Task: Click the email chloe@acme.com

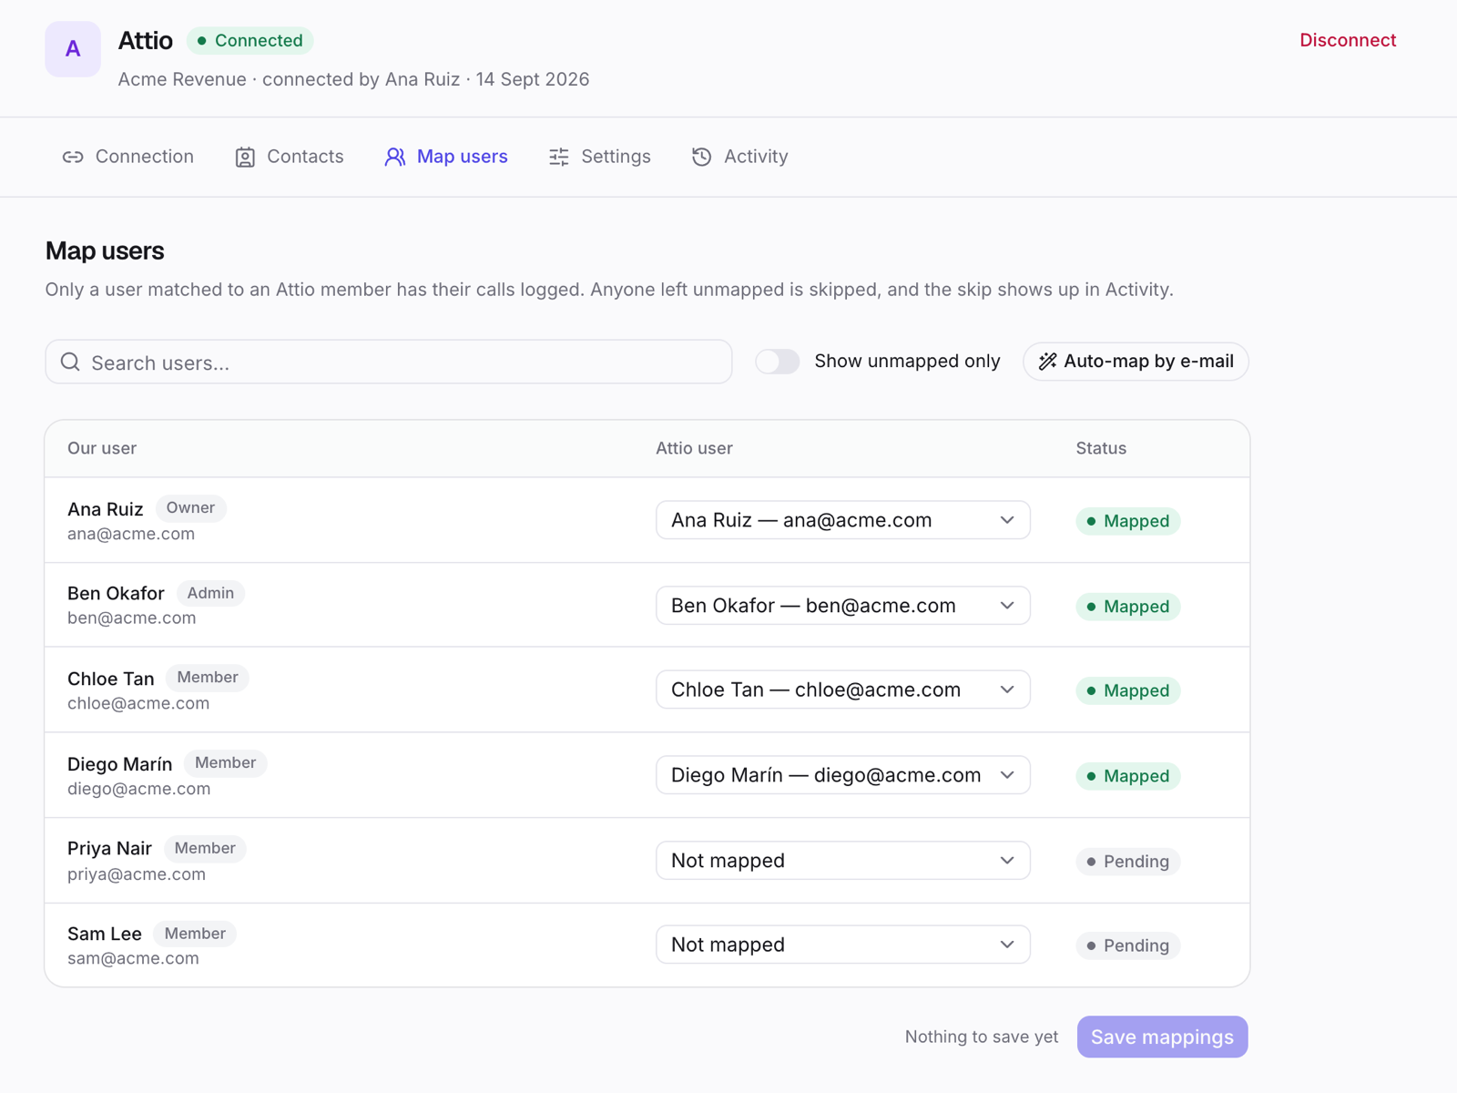Action: click(x=138, y=703)
